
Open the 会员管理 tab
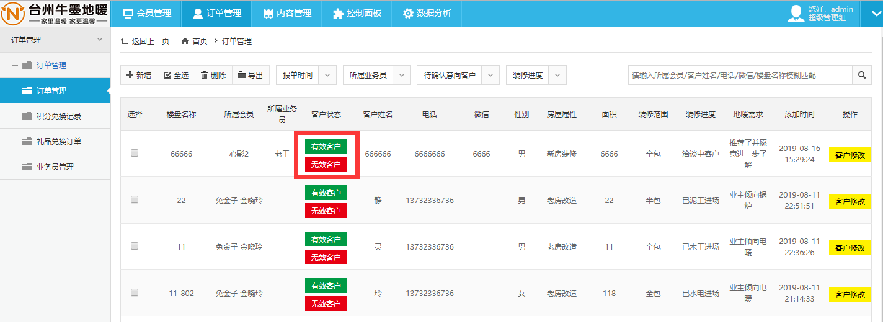[x=146, y=13]
